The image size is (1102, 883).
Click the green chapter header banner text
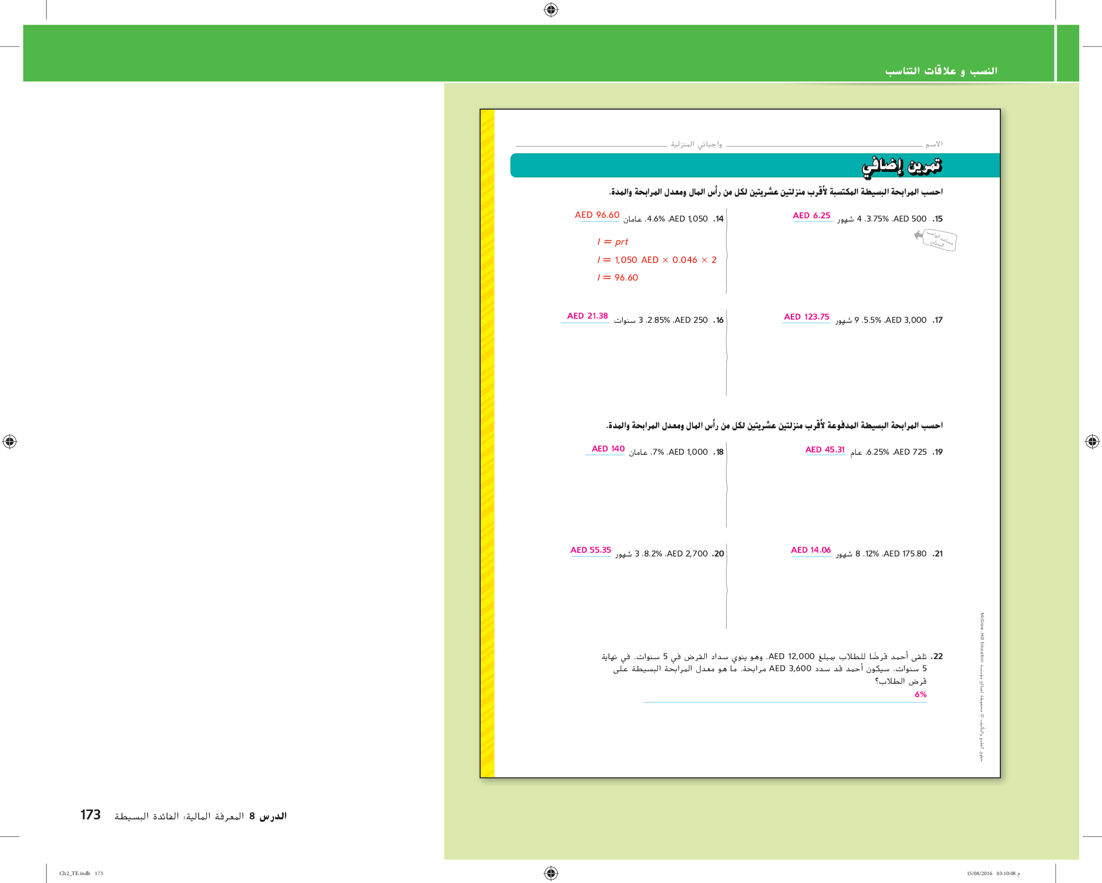click(x=940, y=71)
